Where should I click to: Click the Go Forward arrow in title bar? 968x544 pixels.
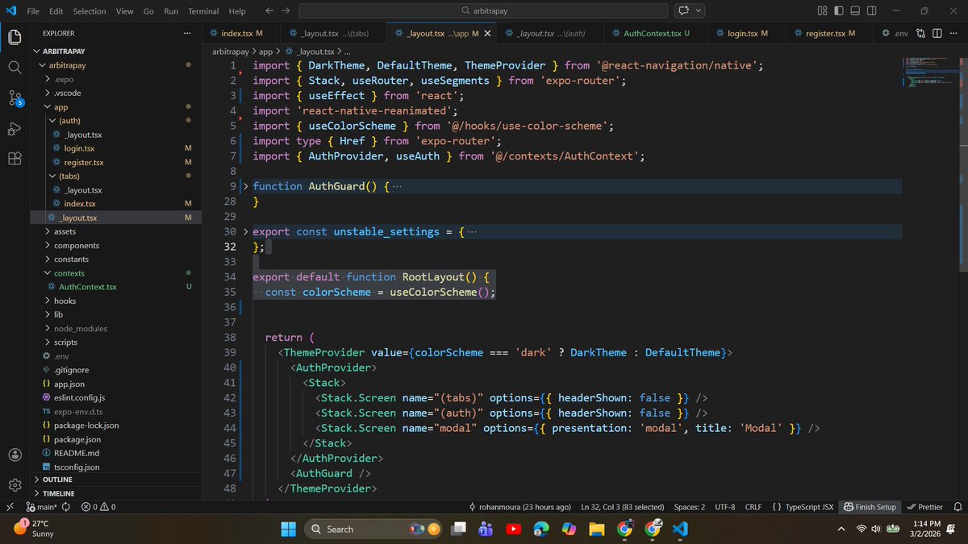click(286, 11)
